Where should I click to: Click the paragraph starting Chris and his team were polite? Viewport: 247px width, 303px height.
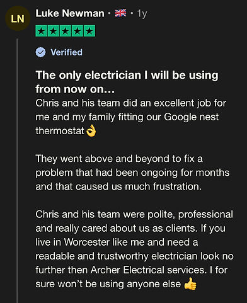[x=134, y=249]
